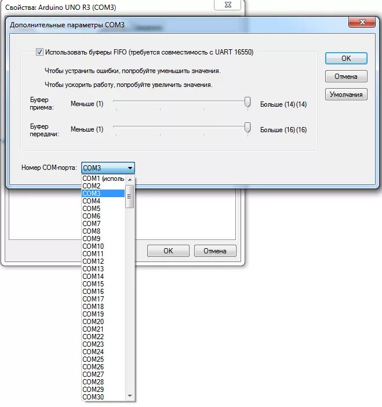Click Отмена in the COM3 advanced parameters dialog
Screen dimensions: 382x407
pos(346,77)
